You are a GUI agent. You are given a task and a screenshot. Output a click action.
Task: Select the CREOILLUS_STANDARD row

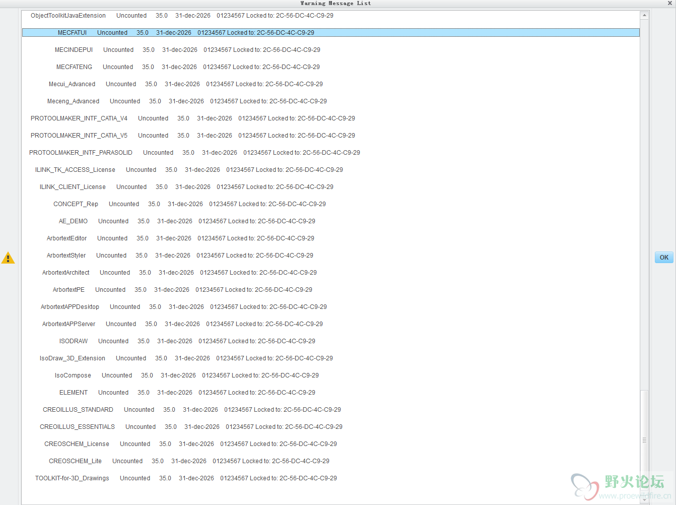[x=331, y=410]
